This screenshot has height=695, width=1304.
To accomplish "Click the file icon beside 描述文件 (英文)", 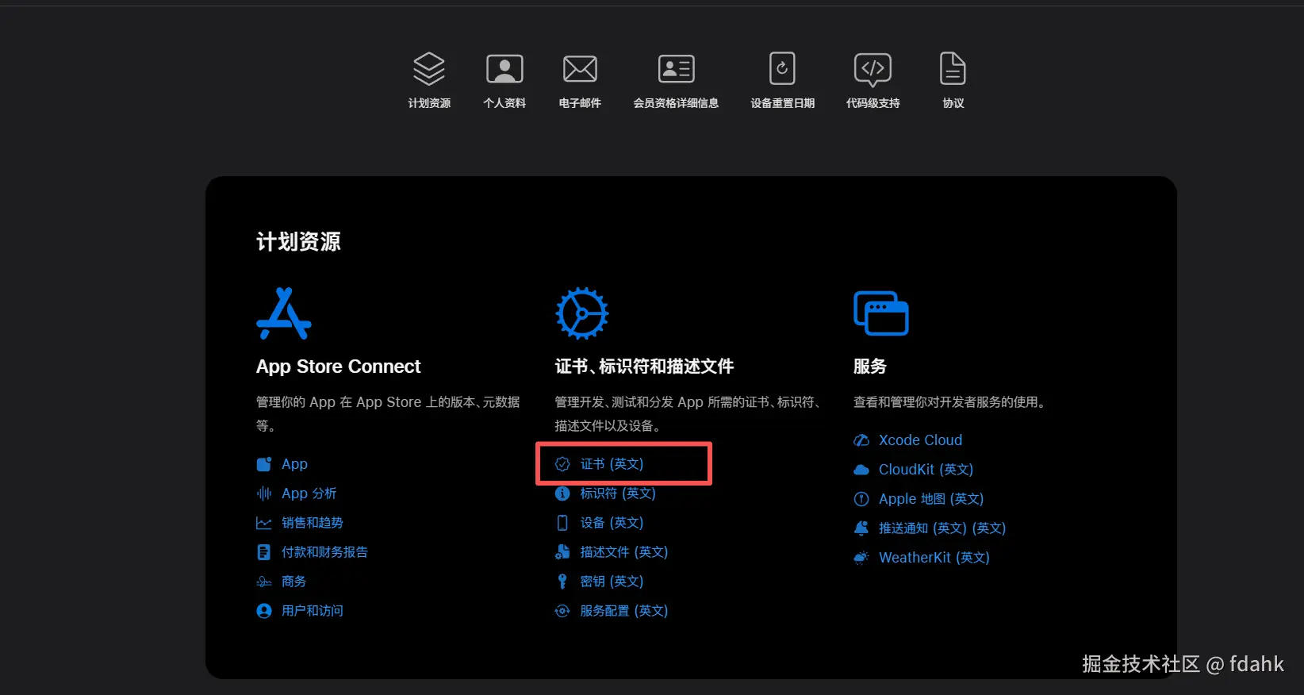I will (x=562, y=552).
